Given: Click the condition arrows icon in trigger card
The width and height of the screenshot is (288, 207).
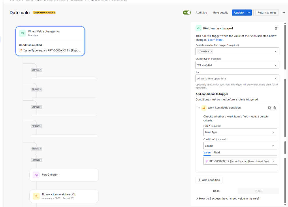Looking at the screenshot, I should click(x=20, y=50).
